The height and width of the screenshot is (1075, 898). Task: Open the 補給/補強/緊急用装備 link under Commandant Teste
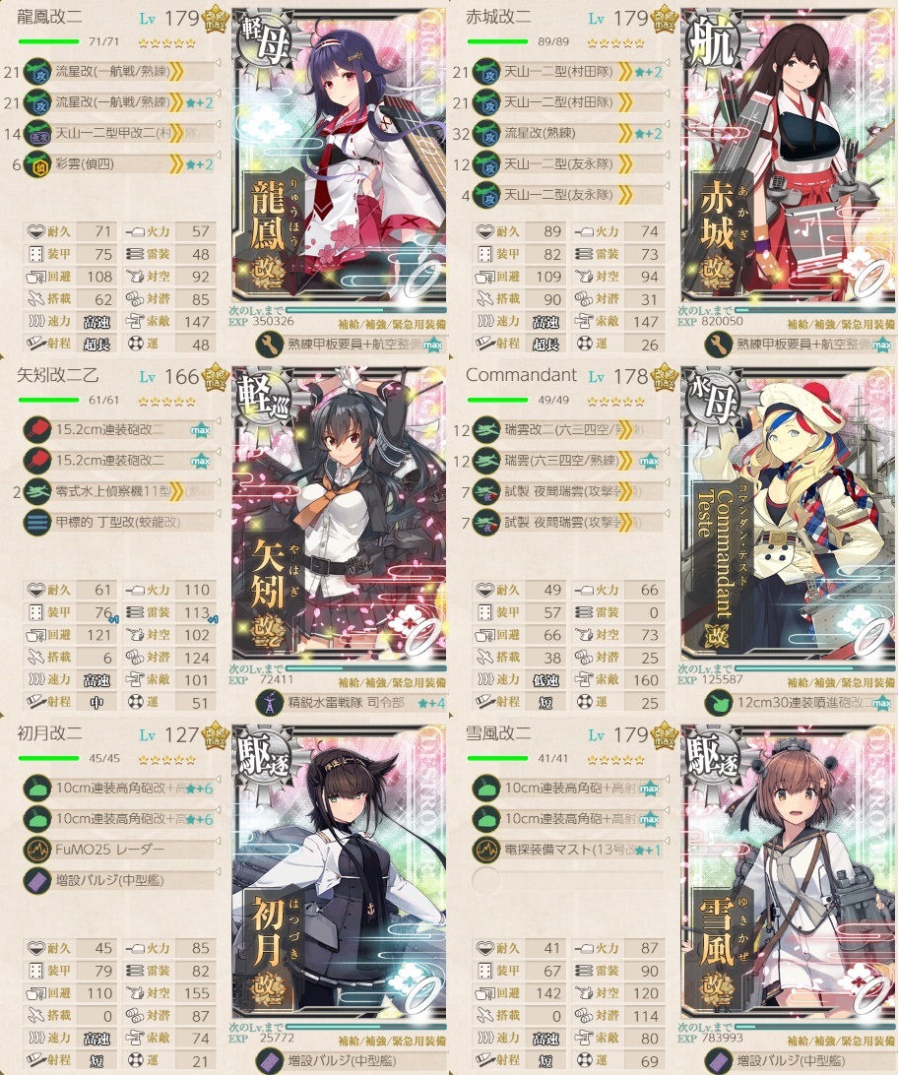click(x=841, y=682)
